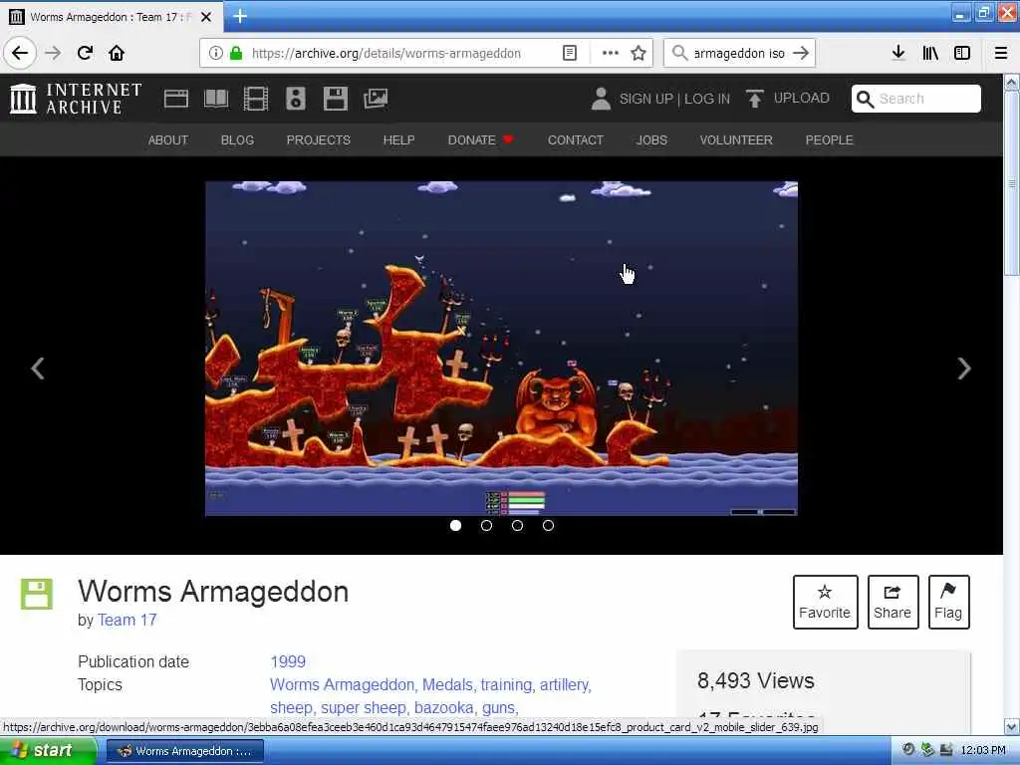Viewport: 1020px width, 765px height.
Task: Open the Windows start button
Action: [47, 751]
